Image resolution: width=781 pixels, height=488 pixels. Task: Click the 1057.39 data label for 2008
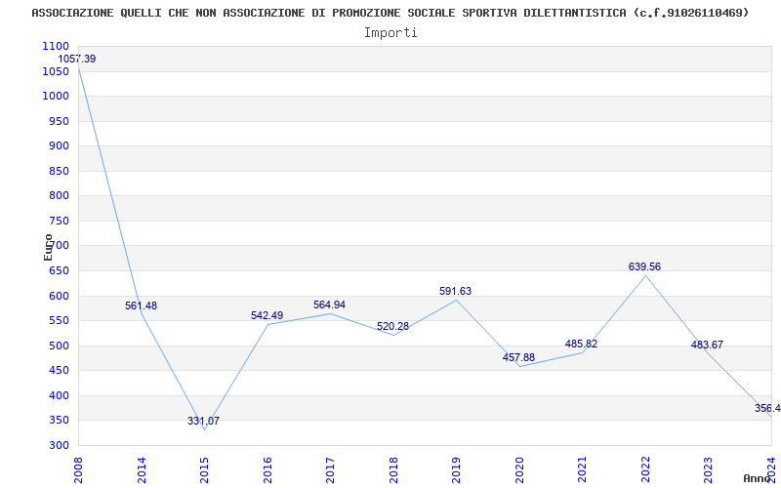click(x=77, y=59)
